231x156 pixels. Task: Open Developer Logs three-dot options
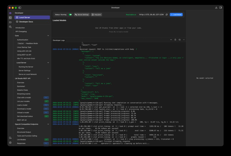(171, 40)
